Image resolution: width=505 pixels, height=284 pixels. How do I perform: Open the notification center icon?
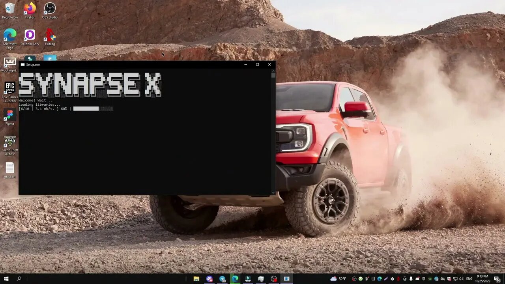pyautogui.click(x=497, y=279)
